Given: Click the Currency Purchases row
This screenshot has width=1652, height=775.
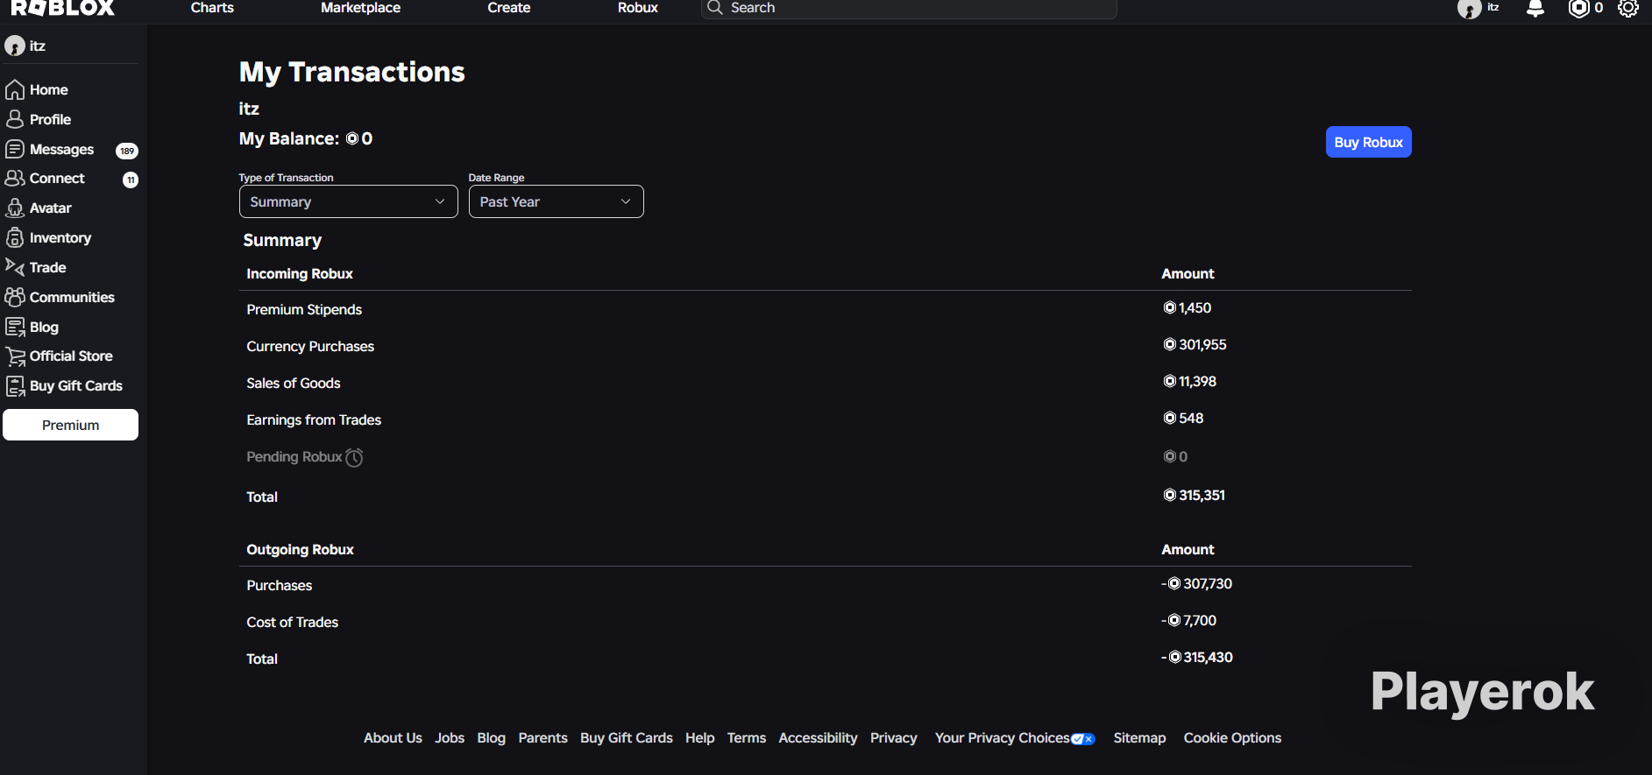Looking at the screenshot, I should (826, 346).
